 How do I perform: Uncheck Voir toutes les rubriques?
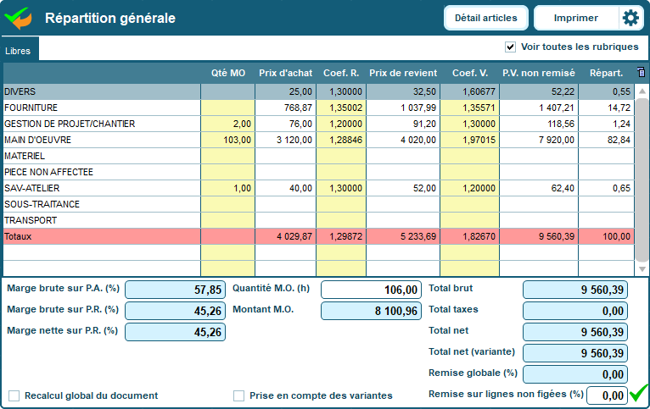[x=511, y=47]
